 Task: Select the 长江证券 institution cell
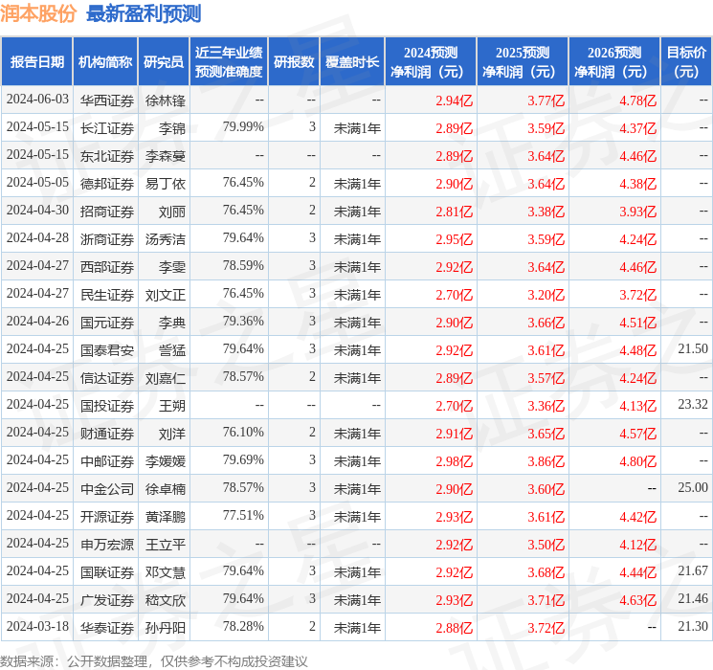(x=107, y=128)
